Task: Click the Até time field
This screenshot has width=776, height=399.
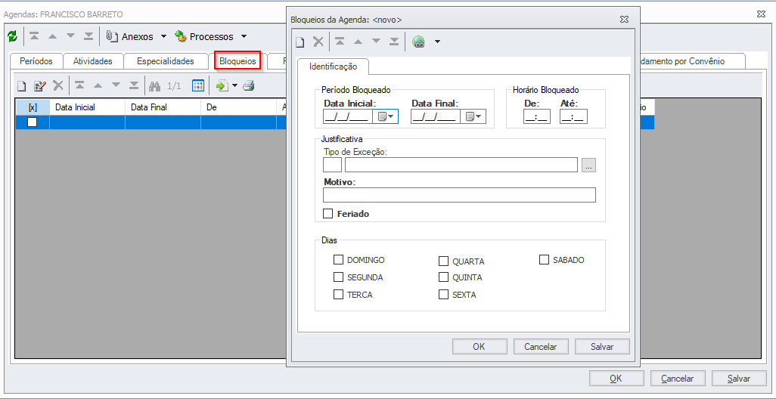Action: [573, 116]
